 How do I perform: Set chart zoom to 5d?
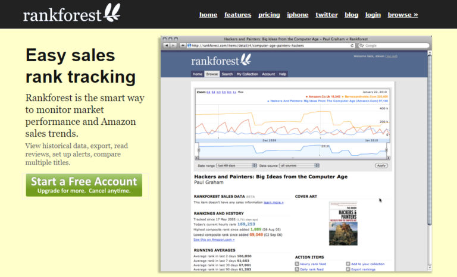[x=214, y=92]
